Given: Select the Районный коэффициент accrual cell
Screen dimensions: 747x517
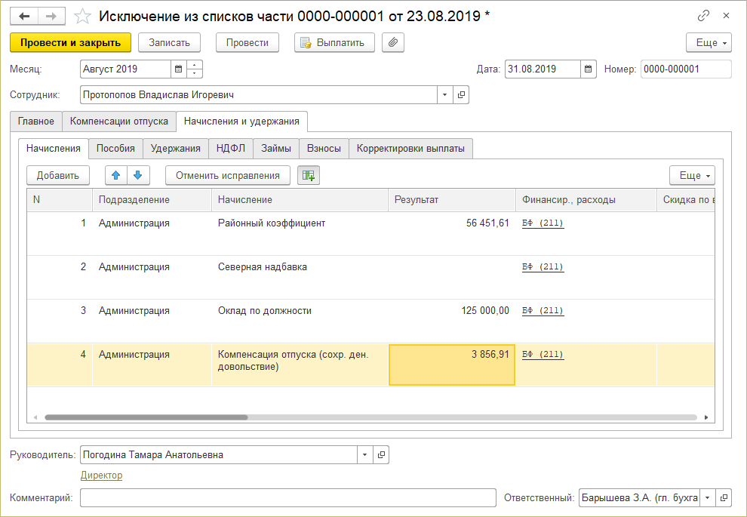Looking at the screenshot, I should pyautogui.click(x=300, y=233).
